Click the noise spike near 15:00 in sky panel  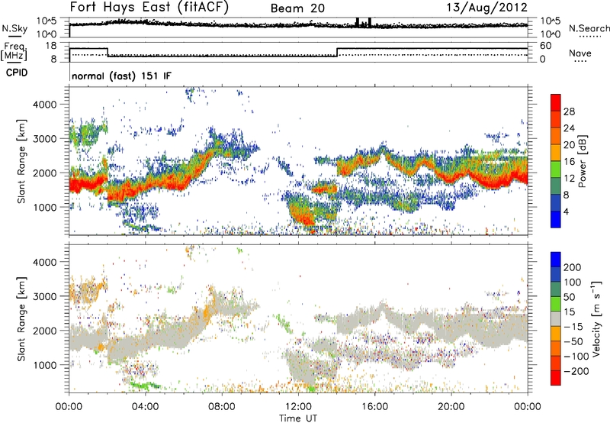click(357, 23)
